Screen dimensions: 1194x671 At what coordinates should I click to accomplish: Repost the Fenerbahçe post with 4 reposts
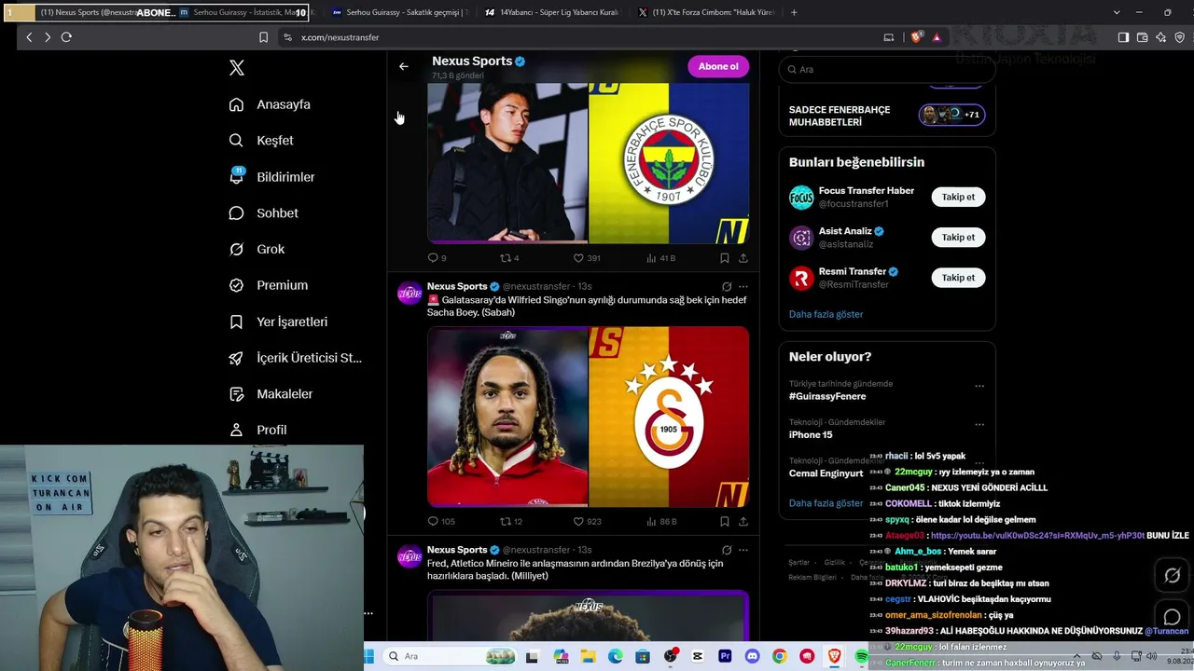pyautogui.click(x=509, y=258)
